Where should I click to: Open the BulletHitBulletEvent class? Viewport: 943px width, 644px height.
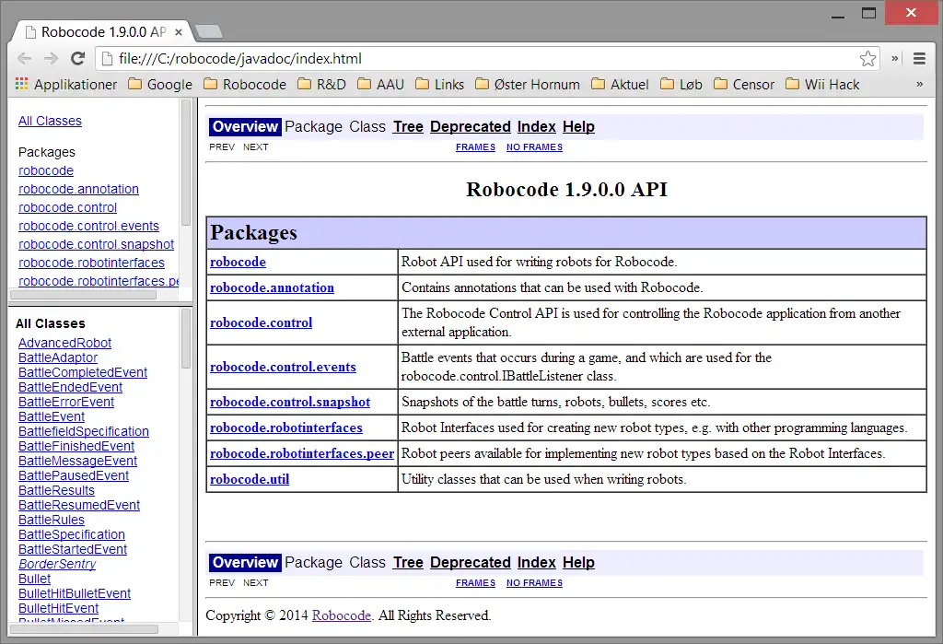point(75,593)
